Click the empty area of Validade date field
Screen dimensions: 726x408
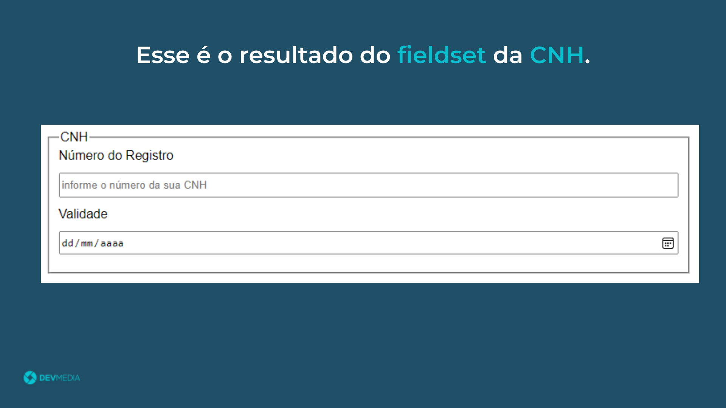coord(378,243)
